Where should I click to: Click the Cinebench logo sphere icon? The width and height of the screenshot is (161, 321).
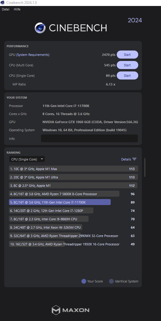click(40, 28)
